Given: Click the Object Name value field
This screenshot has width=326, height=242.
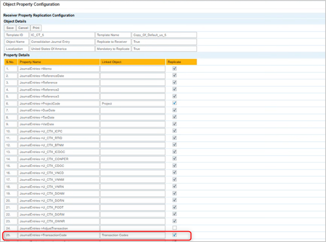Looking at the screenshot, I should 62,42.
